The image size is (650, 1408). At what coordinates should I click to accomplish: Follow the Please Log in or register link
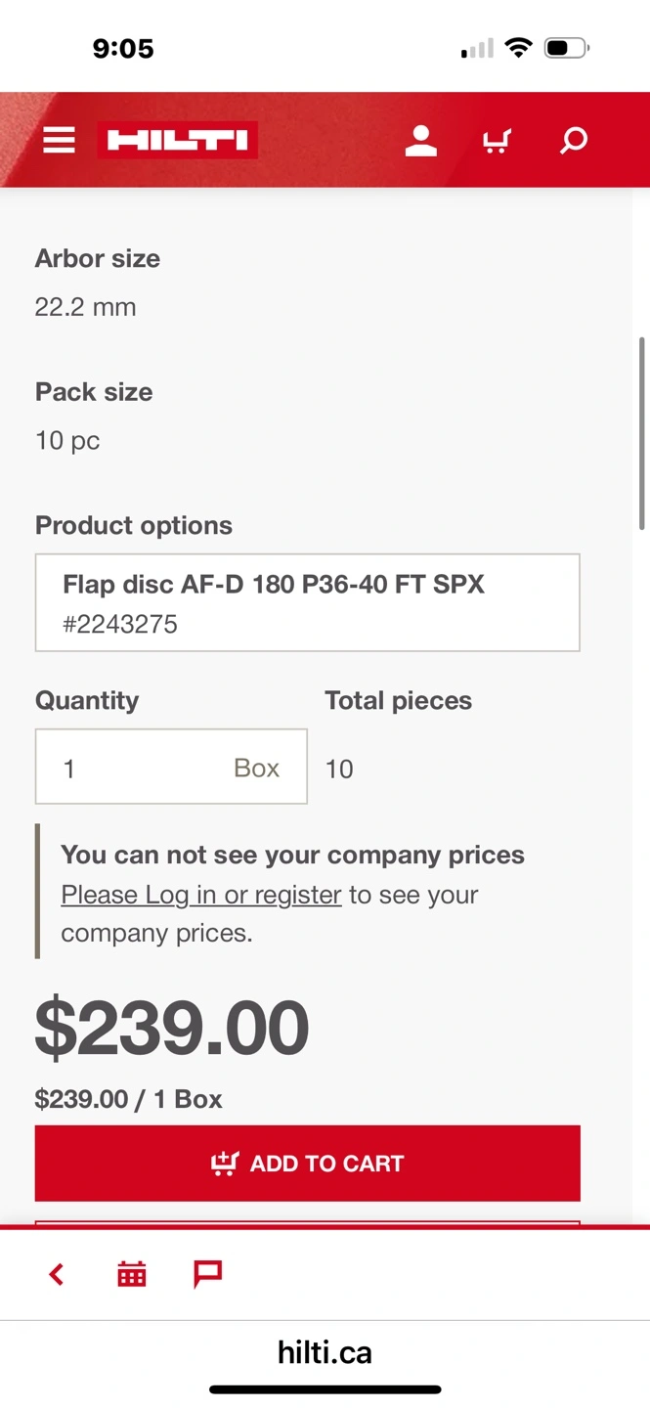tap(201, 895)
